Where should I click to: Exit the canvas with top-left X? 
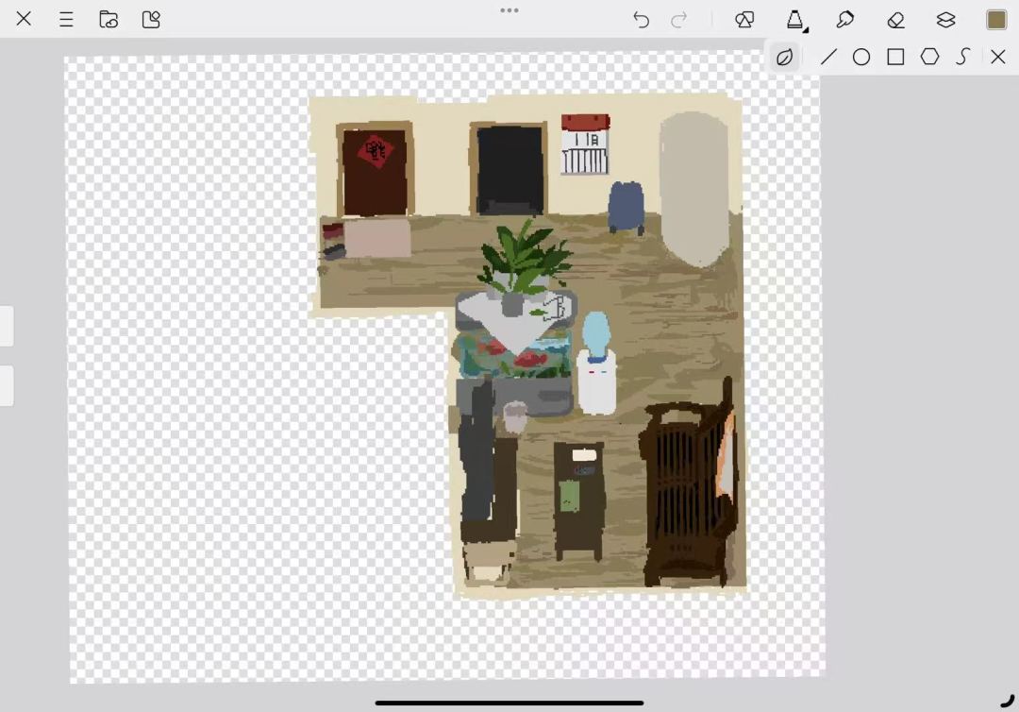24,19
